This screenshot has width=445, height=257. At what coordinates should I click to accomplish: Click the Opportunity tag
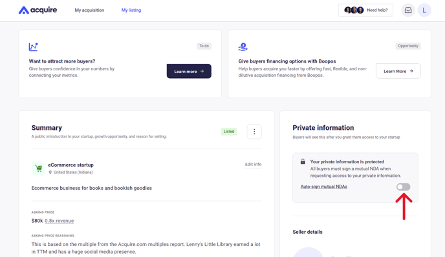pyautogui.click(x=408, y=46)
